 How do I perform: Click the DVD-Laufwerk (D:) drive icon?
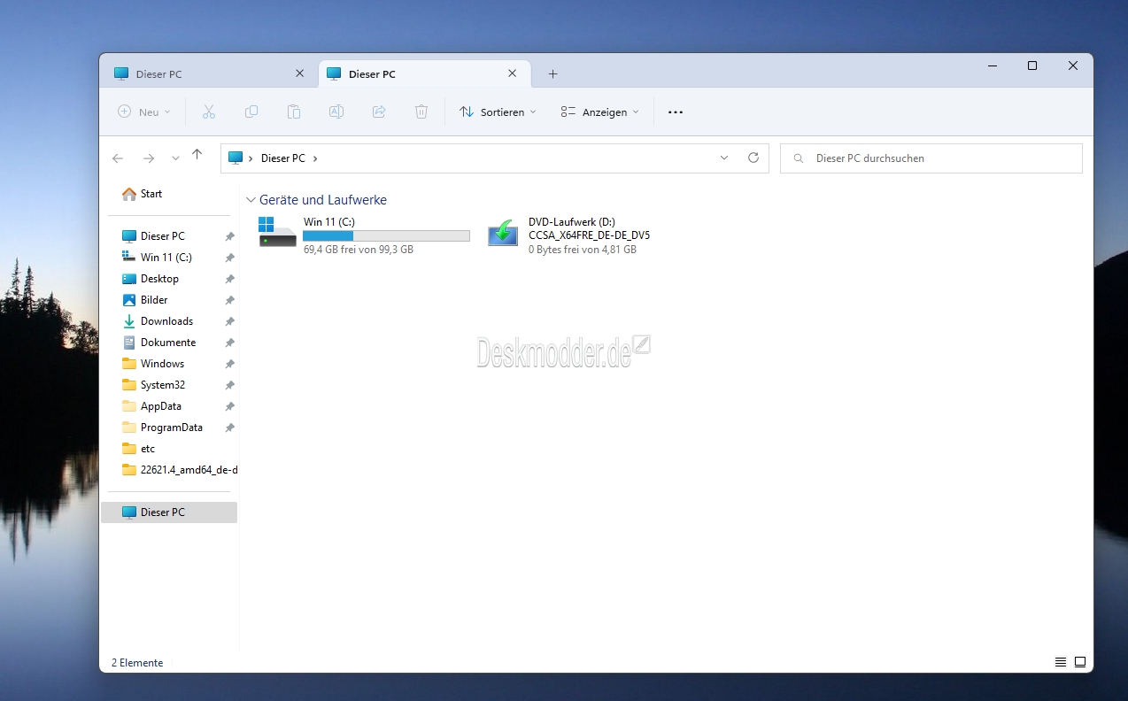tap(503, 233)
